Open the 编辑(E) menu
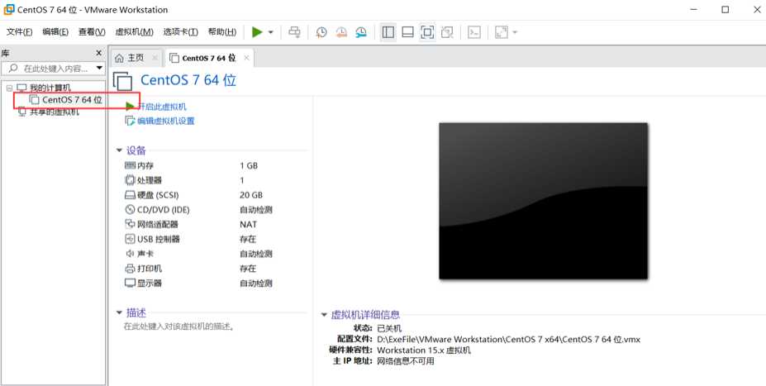 tap(55, 32)
